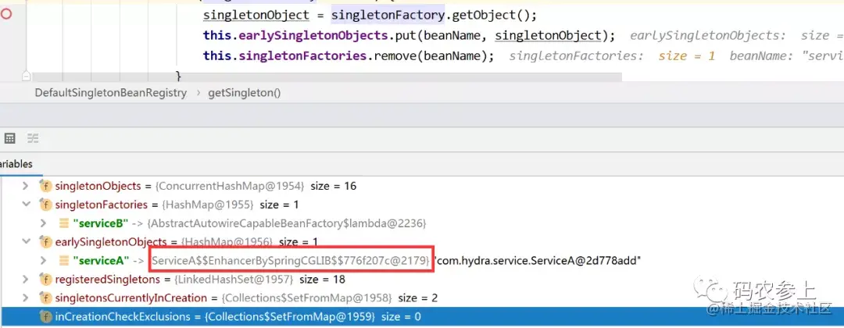Select the "serviceB" entry row
This screenshot has height=328, width=844.
click(x=422, y=223)
